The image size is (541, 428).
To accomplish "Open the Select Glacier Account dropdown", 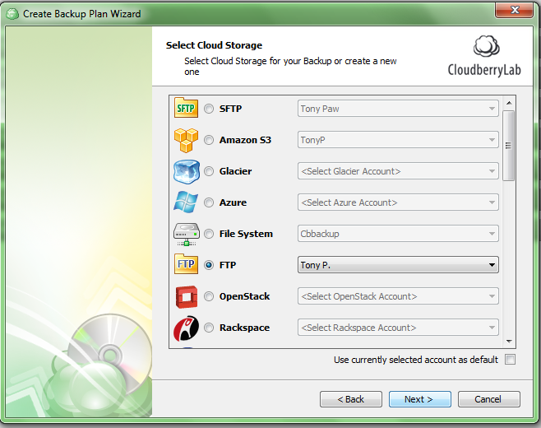I will (398, 171).
